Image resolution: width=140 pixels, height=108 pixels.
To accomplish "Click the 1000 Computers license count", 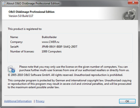I will (x=51, y=51).
